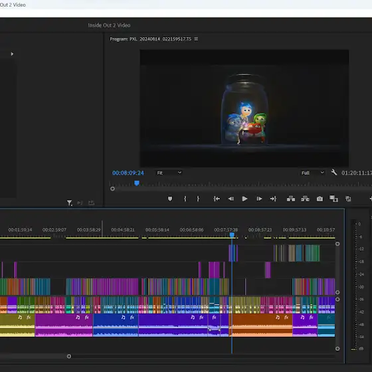Image resolution: width=372 pixels, height=372 pixels.
Task: Step back one frame
Action: coord(231,199)
